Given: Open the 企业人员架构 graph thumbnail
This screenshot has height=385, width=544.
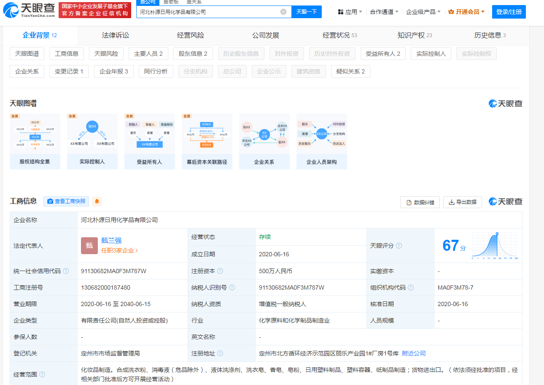Looking at the screenshot, I should coord(322,141).
